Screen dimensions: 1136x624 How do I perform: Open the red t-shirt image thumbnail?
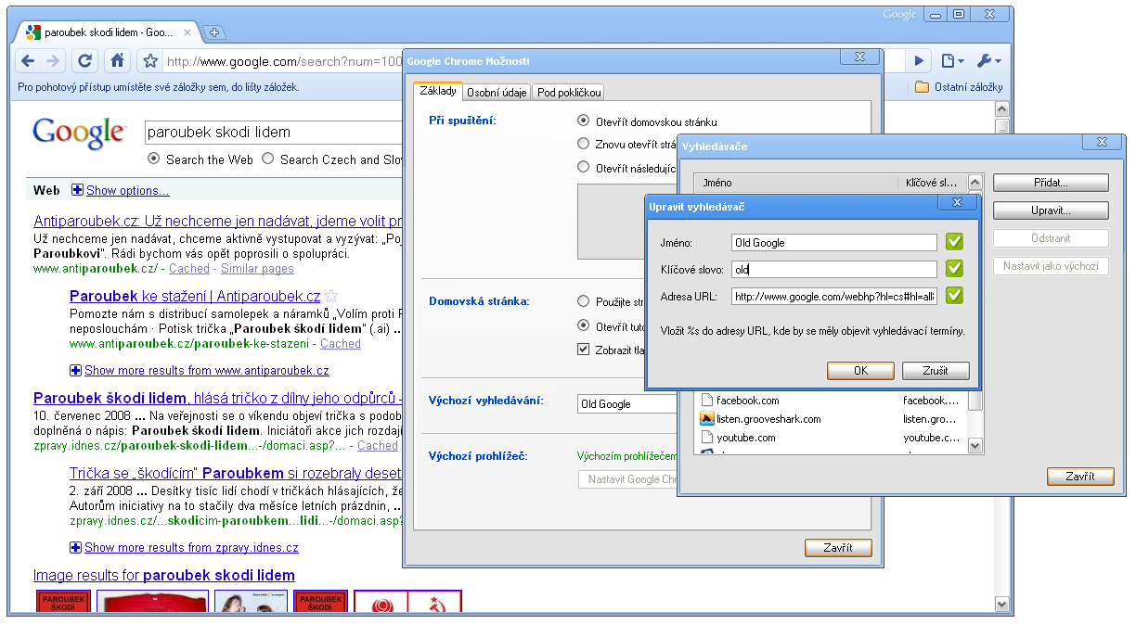point(152,603)
